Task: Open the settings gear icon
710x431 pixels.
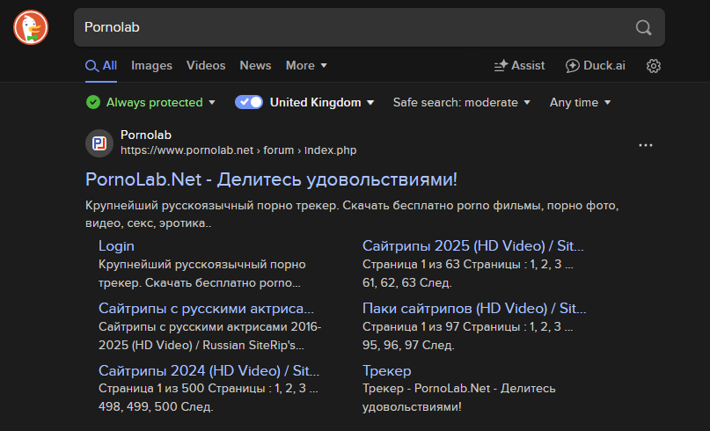Action: pyautogui.click(x=653, y=66)
